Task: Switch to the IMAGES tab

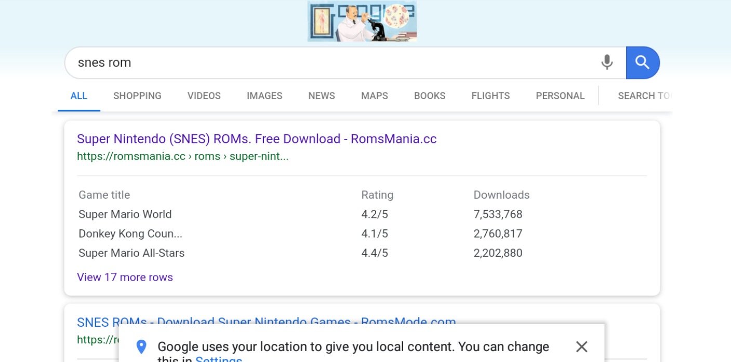Action: pos(264,96)
